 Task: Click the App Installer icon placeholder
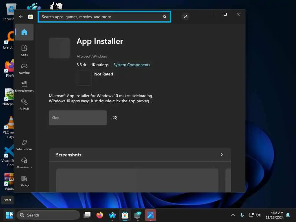coord(59,48)
